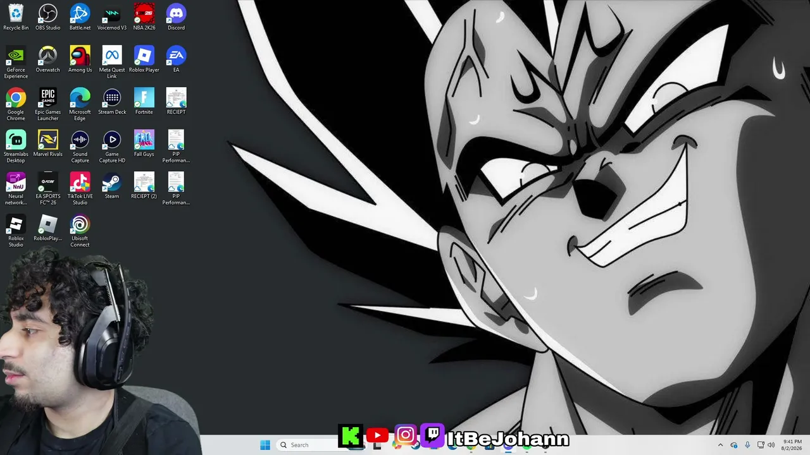Select the Roblox Player icon

[144, 59]
